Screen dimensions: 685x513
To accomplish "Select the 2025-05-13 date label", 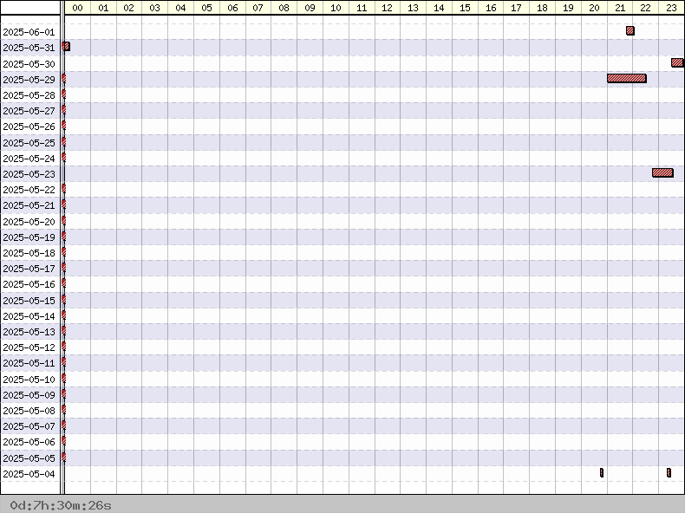I will 29,333.
